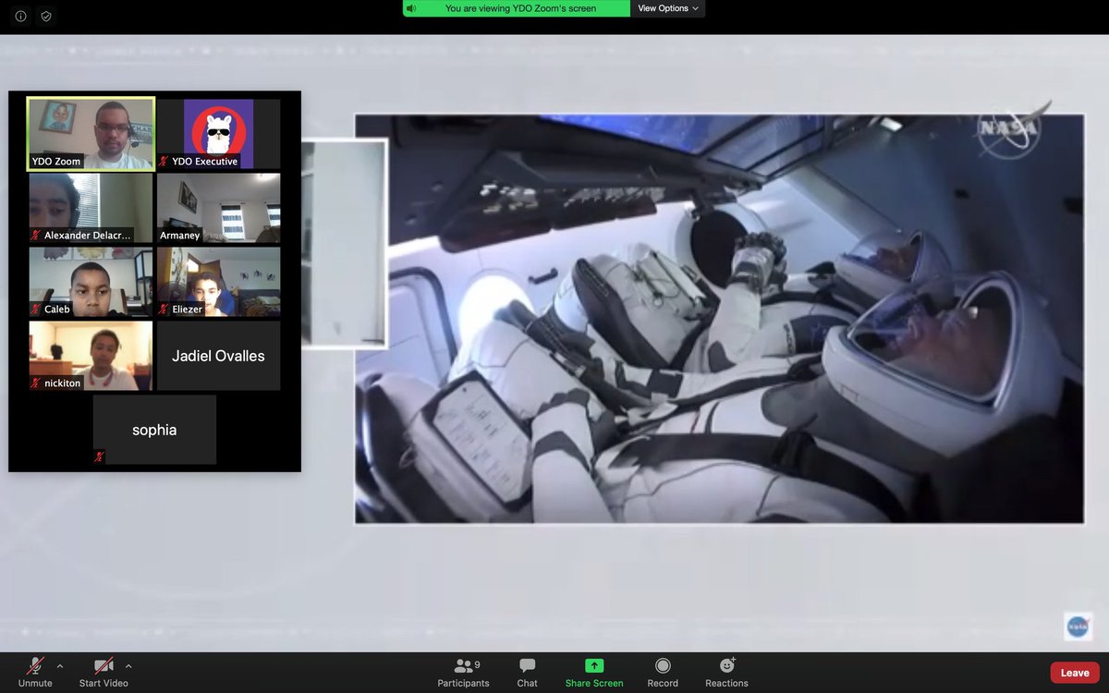Open the Reactions menu
Image resolution: width=1109 pixels, height=693 pixels.
pyautogui.click(x=726, y=672)
